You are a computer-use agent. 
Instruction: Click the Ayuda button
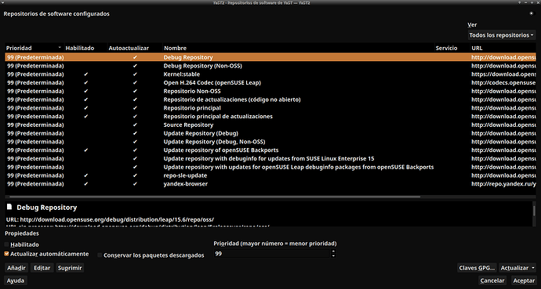coord(16,280)
